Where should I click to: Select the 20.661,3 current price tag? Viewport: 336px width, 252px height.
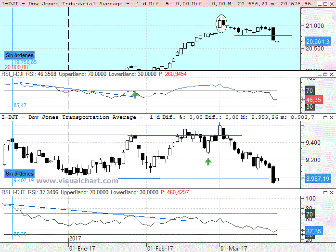point(318,41)
